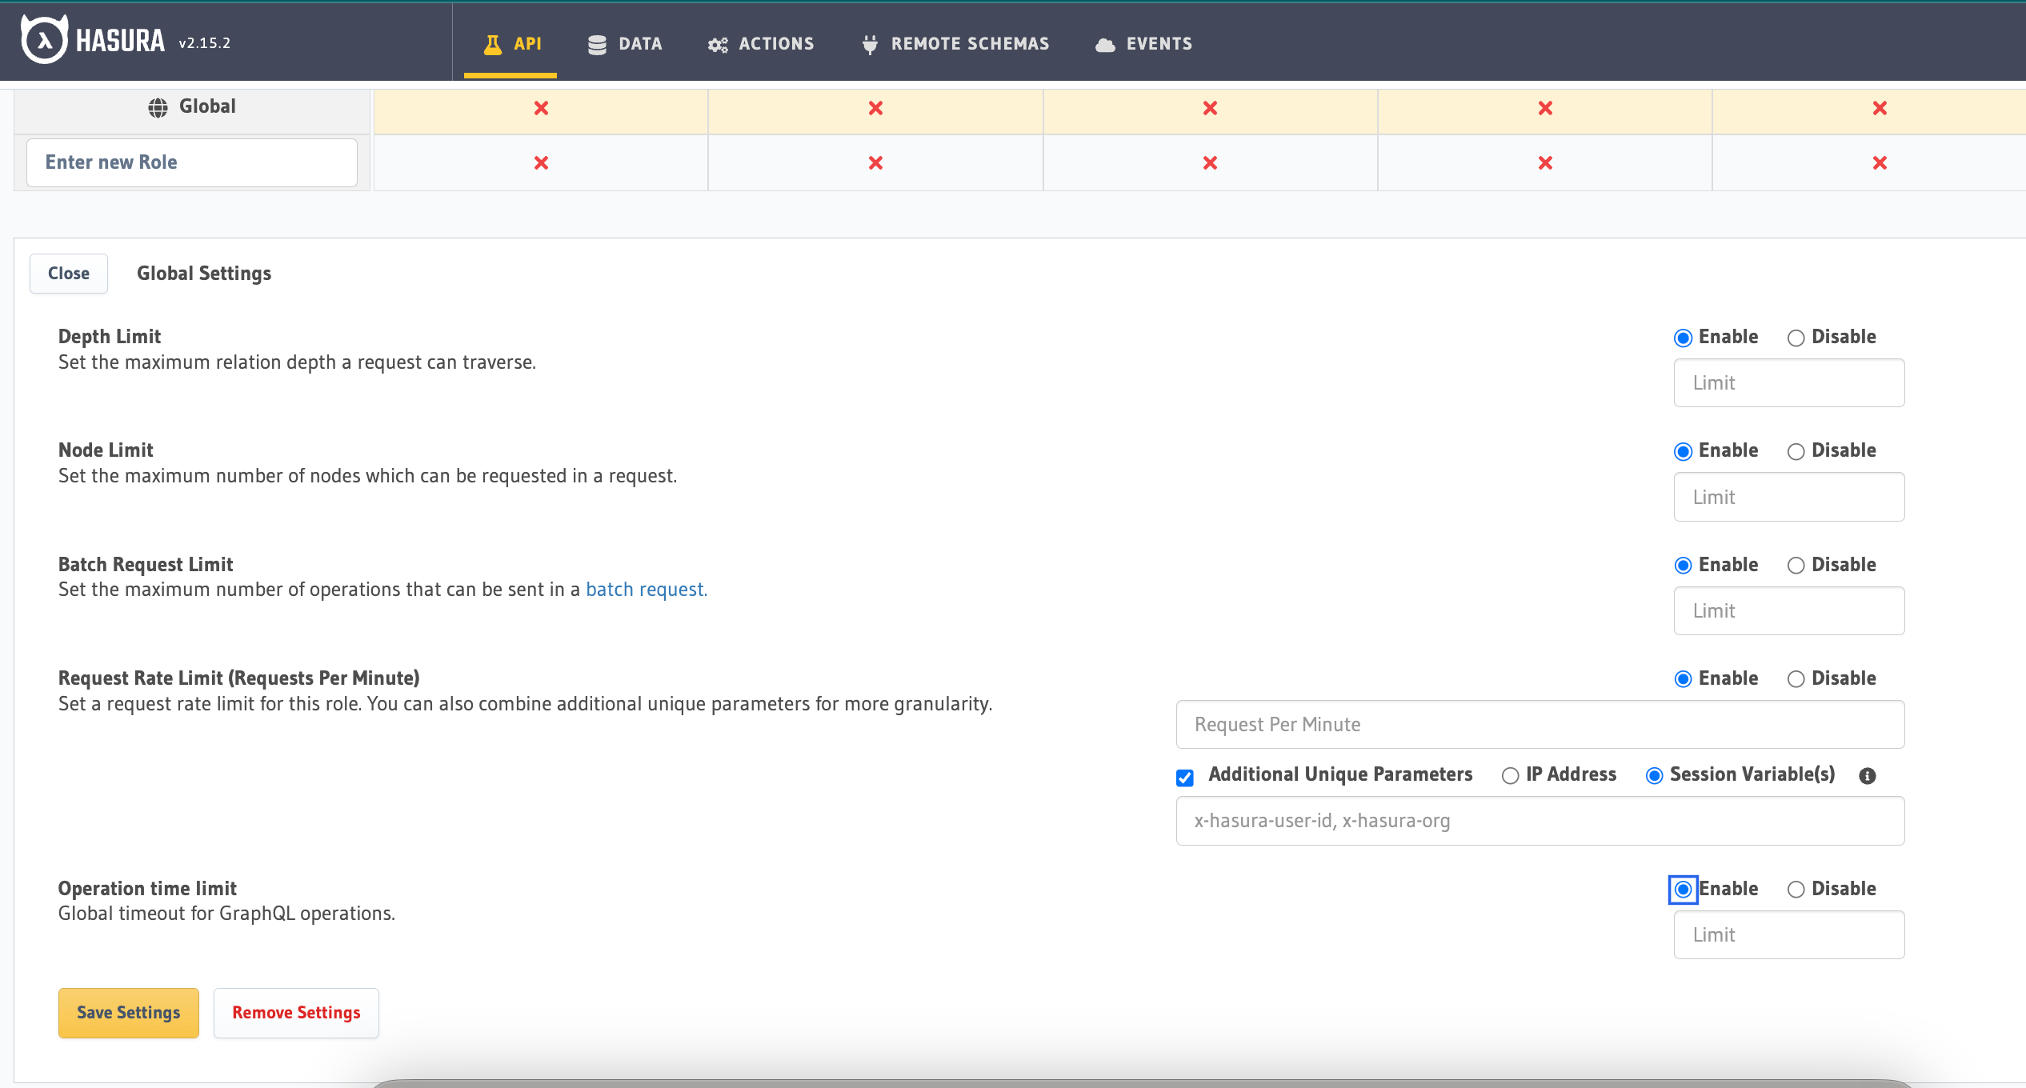
Task: Click Remove Settings button
Action: point(296,1012)
